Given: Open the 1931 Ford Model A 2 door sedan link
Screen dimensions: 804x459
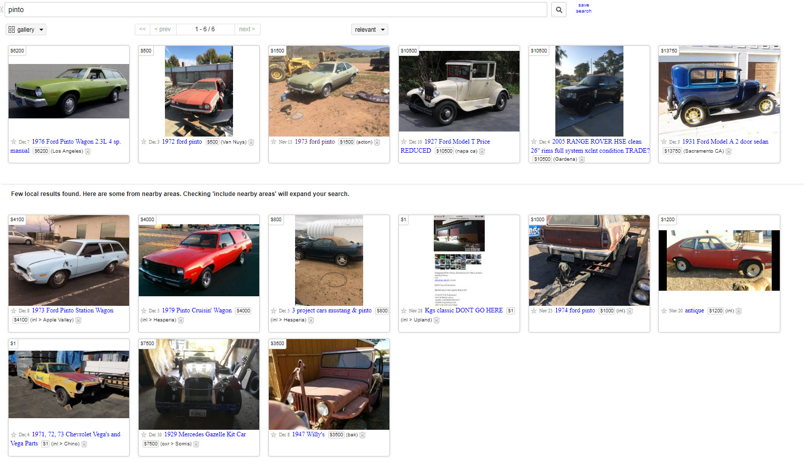Looking at the screenshot, I should pyautogui.click(x=725, y=142).
